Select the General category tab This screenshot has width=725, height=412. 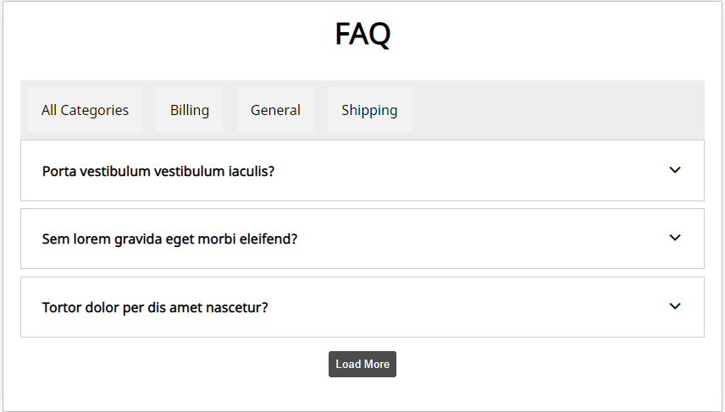pos(275,110)
